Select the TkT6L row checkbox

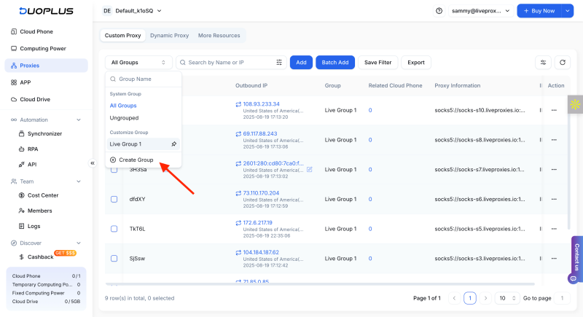tap(114, 229)
